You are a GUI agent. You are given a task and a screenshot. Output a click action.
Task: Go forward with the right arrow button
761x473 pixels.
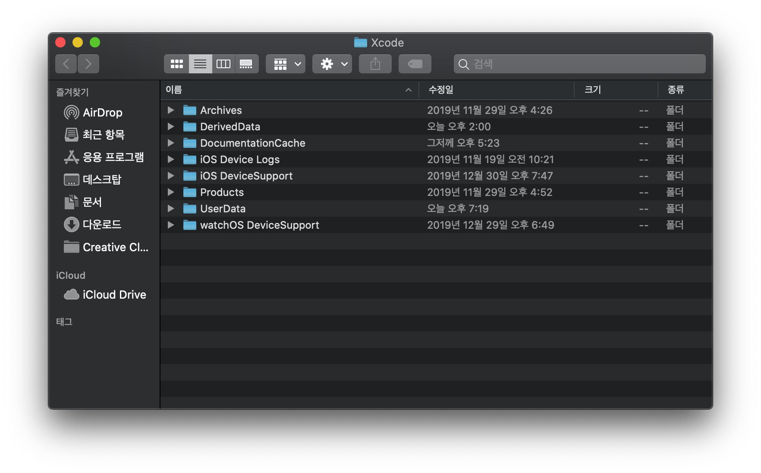coord(88,64)
